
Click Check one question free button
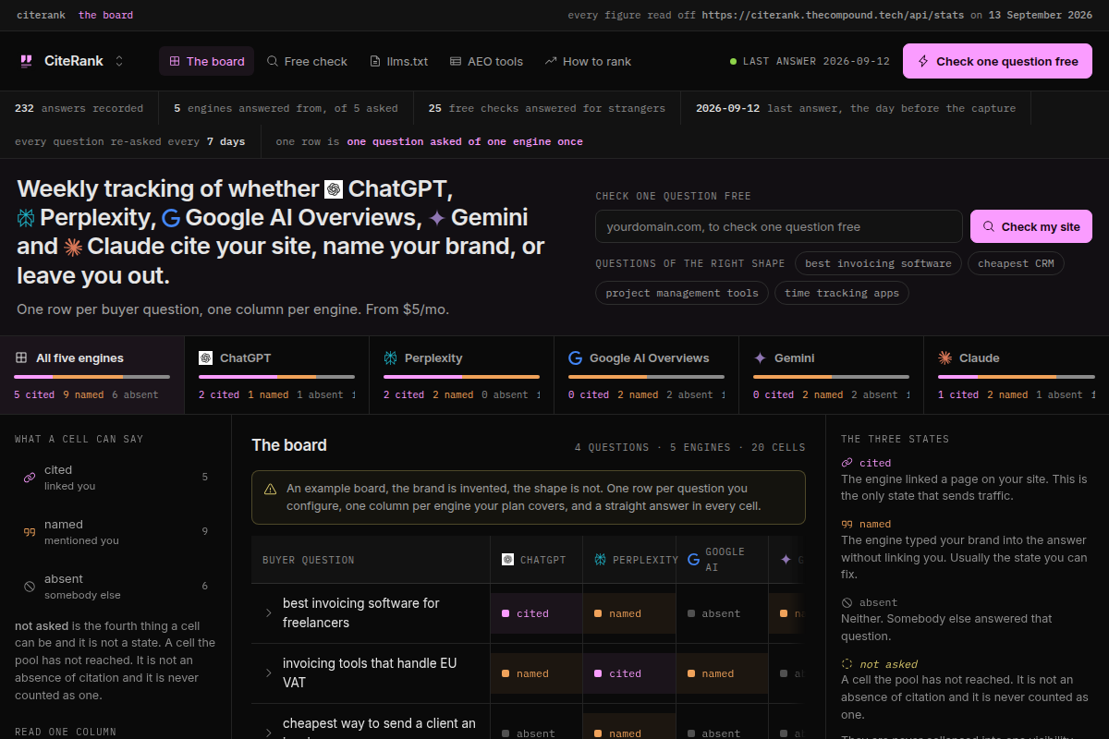pyautogui.click(x=997, y=61)
